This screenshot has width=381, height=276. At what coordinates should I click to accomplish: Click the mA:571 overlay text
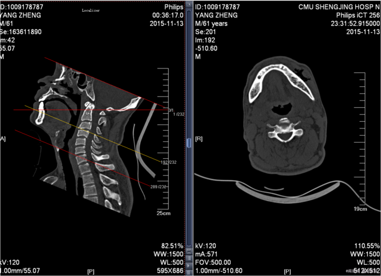[x=206, y=254]
